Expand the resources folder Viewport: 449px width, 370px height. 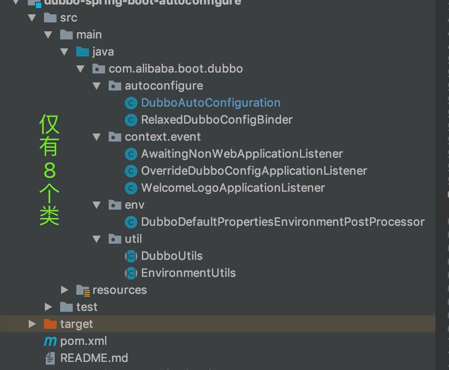tap(65, 290)
